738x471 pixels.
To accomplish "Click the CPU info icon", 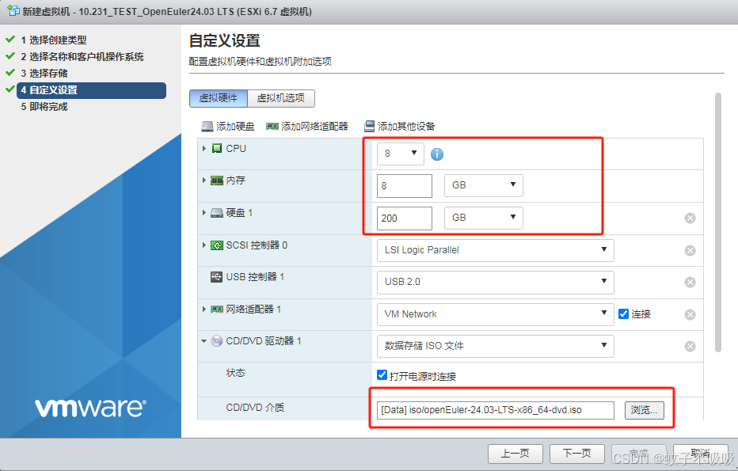I will [437, 154].
